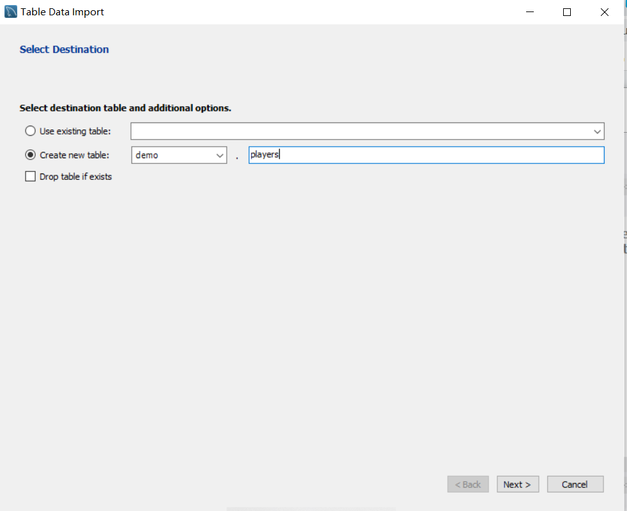Enable the Drop table if exists checkbox

[31, 177]
